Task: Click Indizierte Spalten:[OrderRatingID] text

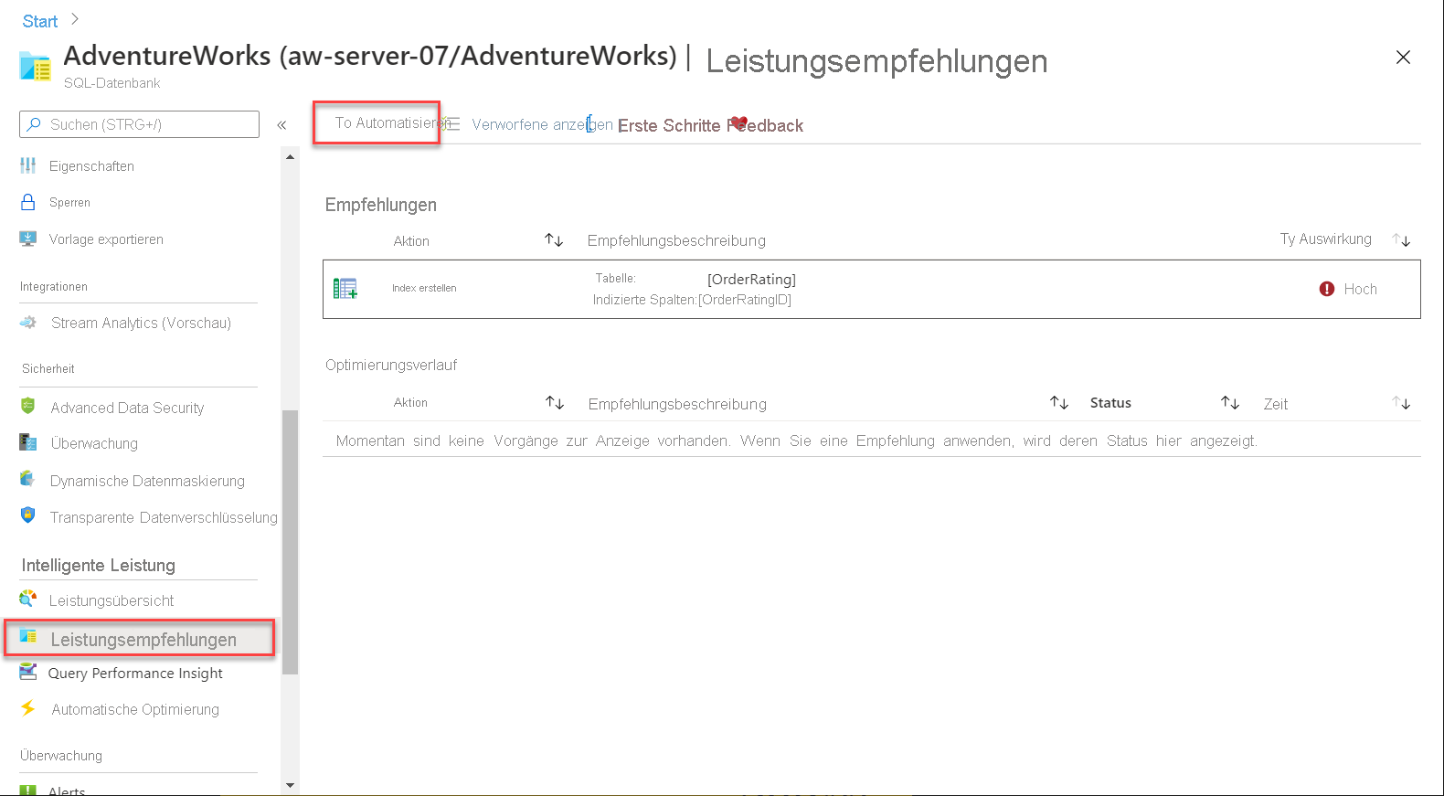Action: coord(692,300)
